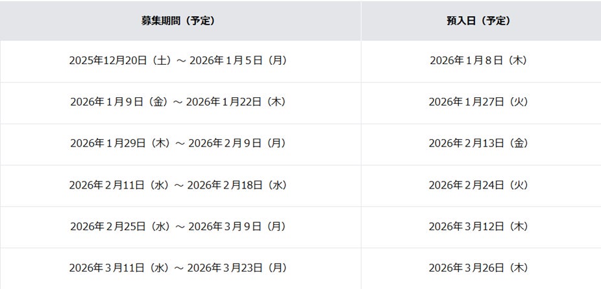Click the end date 2026年1月5日（月）
Screen dimensions: 601x289
click(x=238, y=61)
